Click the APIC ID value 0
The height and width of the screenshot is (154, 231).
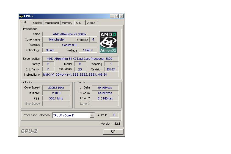[x=114, y=115]
